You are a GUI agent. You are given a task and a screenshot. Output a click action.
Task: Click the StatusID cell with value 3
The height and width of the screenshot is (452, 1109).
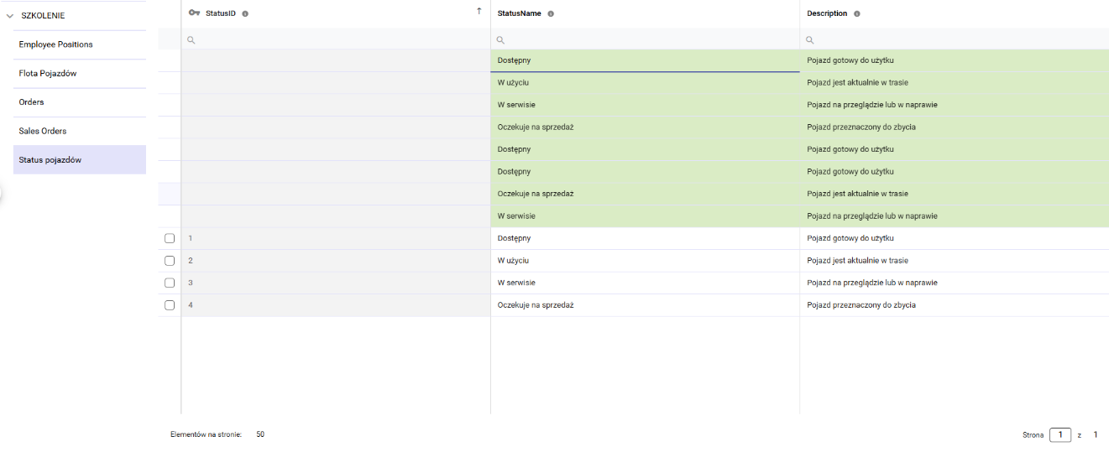336,283
